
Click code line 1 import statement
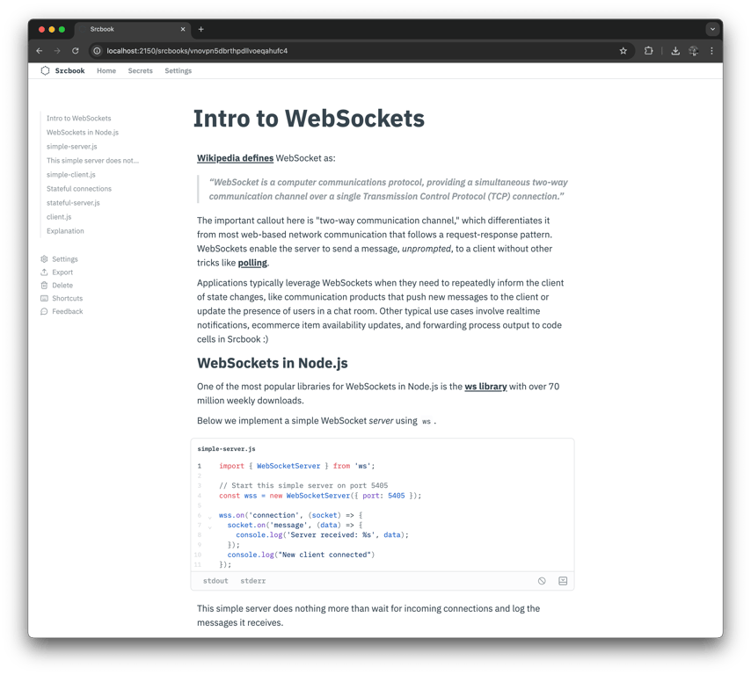[x=297, y=466]
